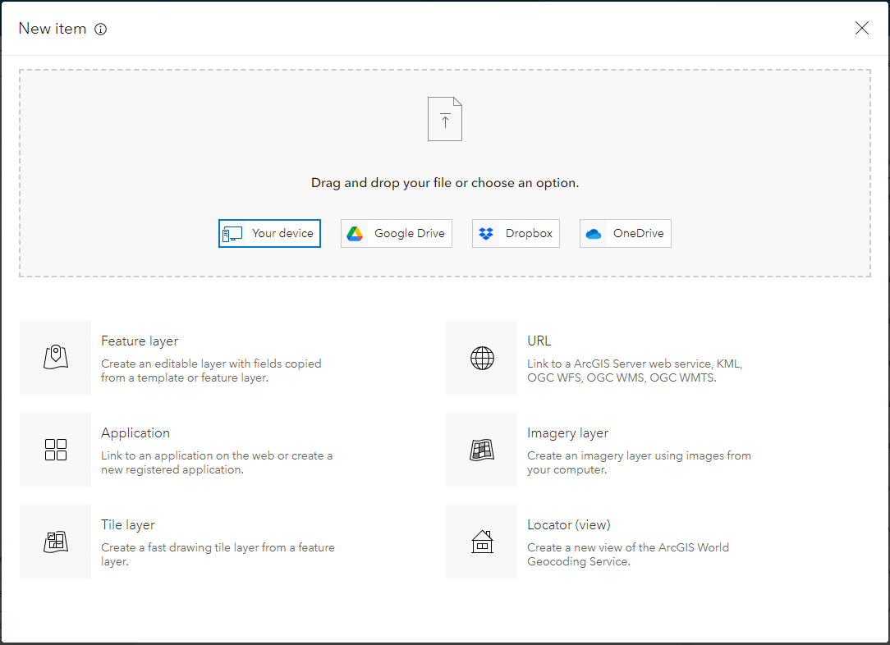Viewport: 890px width, 645px height.
Task: Click the Feature layer map pin icon
Action: pos(55,357)
